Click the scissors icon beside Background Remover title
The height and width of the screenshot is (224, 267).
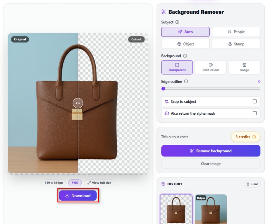click(x=164, y=12)
